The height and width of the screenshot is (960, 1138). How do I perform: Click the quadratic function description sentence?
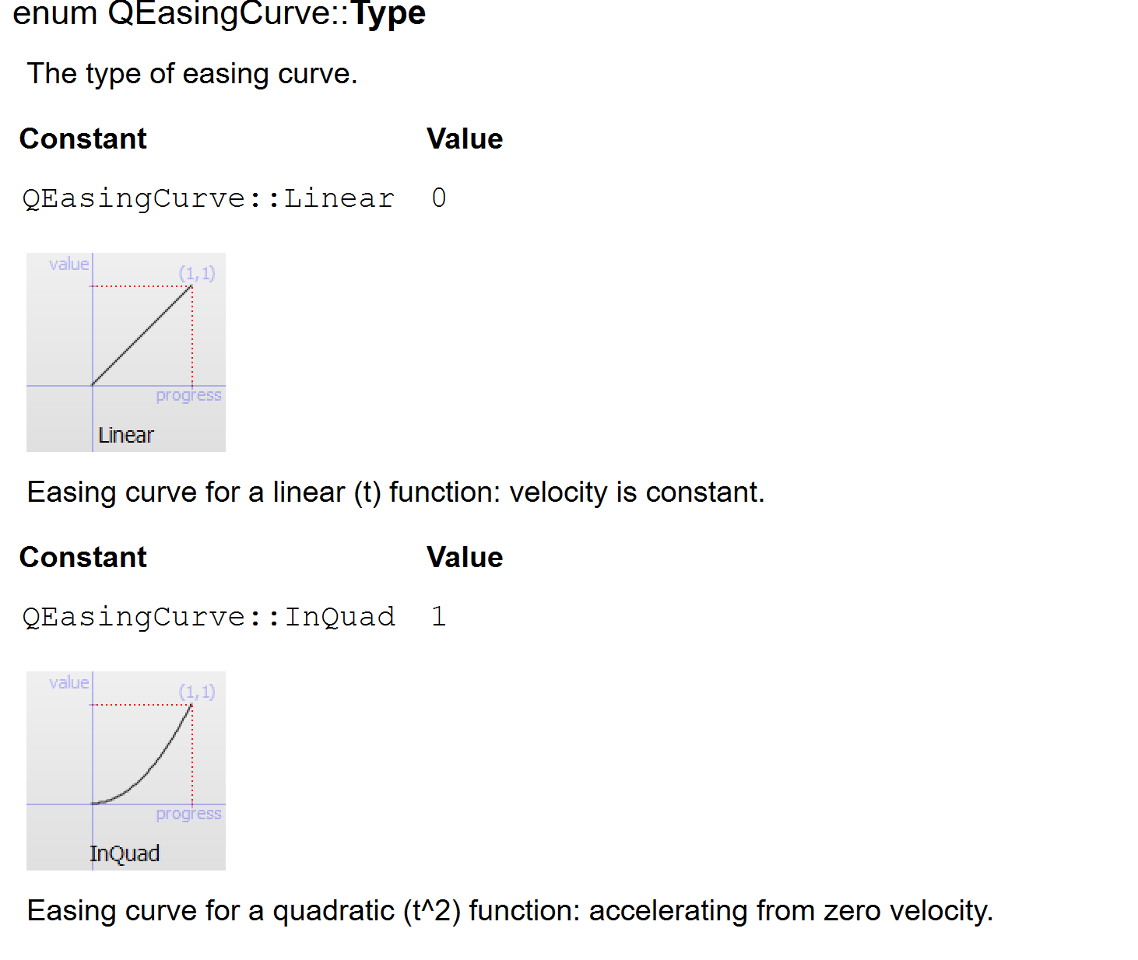point(511,911)
